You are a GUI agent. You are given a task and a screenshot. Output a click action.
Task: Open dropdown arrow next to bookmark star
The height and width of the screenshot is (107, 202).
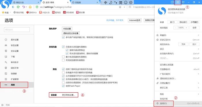coord(124,7)
